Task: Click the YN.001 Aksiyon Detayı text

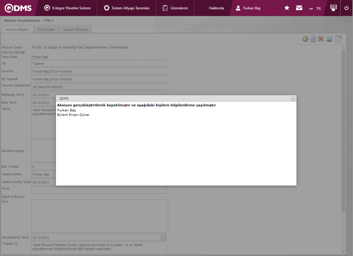Action: (79, 47)
